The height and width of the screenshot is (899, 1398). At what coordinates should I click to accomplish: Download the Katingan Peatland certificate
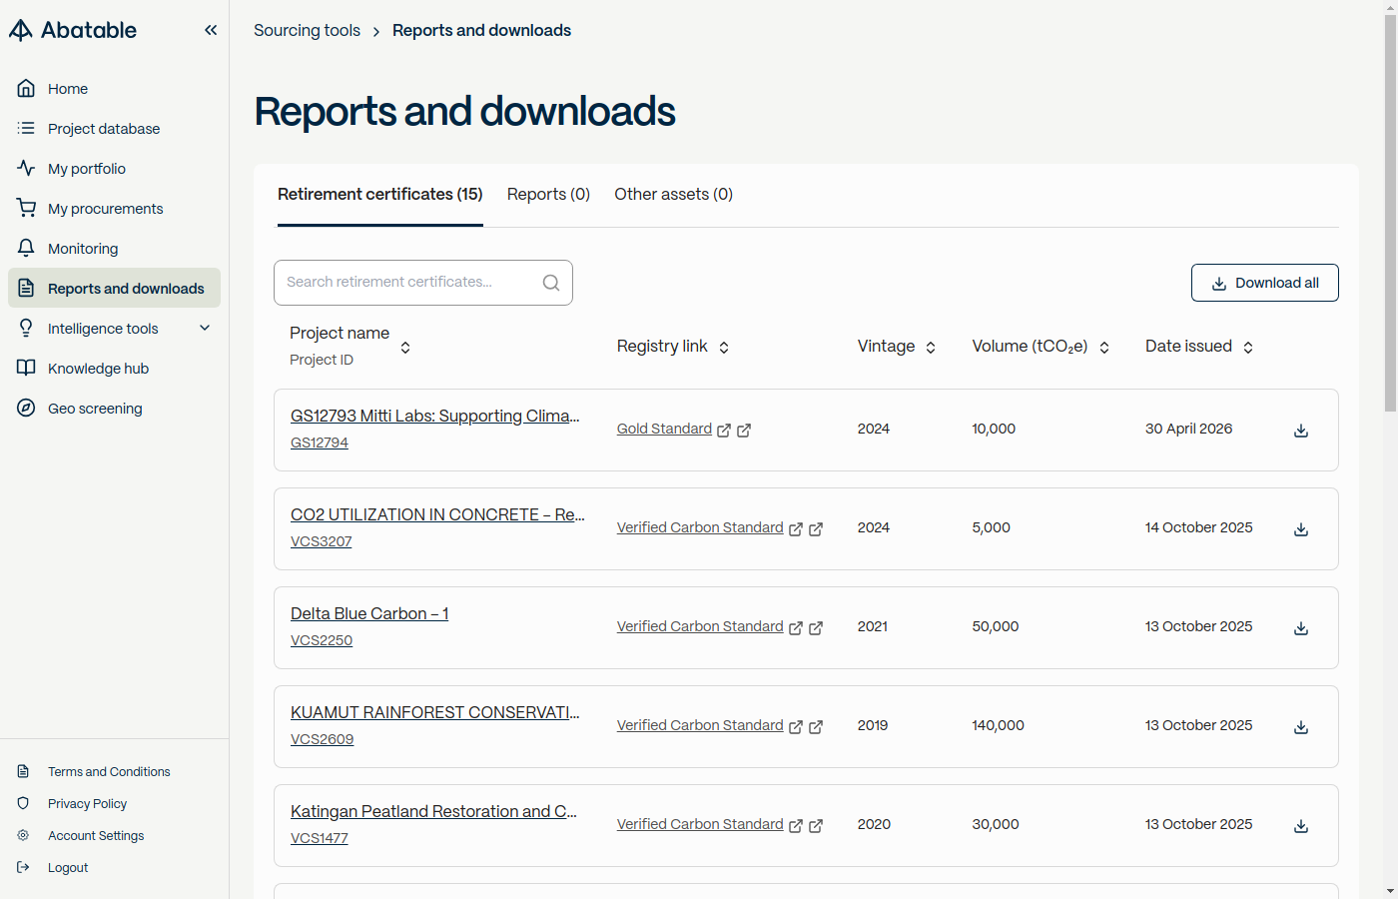1301,826
